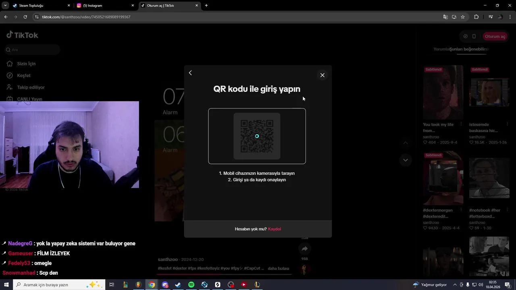Expand caption with daha fazlası
This screenshot has height=290, width=516.
pos(279,268)
